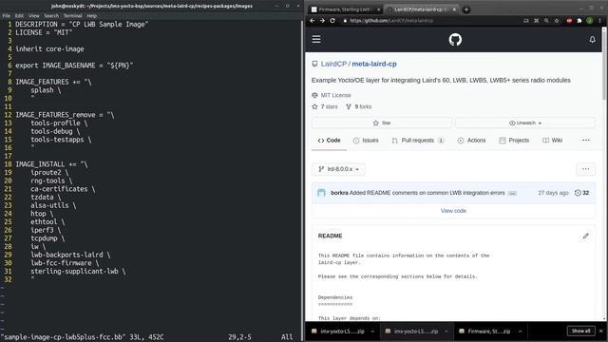Click the browser address bar URL
This screenshot has height=342, width=608.
click(x=391, y=21)
